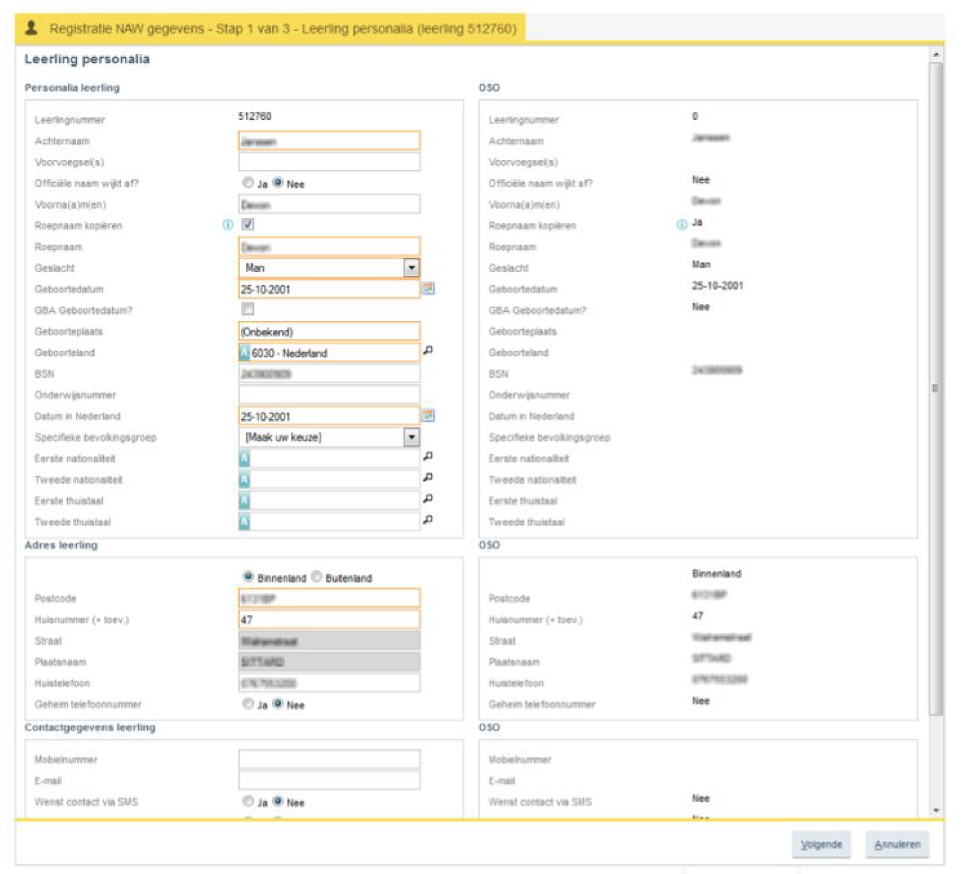This screenshot has width=966, height=874.
Task: Open calendar picker for Geboortedatum
Action: (x=428, y=289)
